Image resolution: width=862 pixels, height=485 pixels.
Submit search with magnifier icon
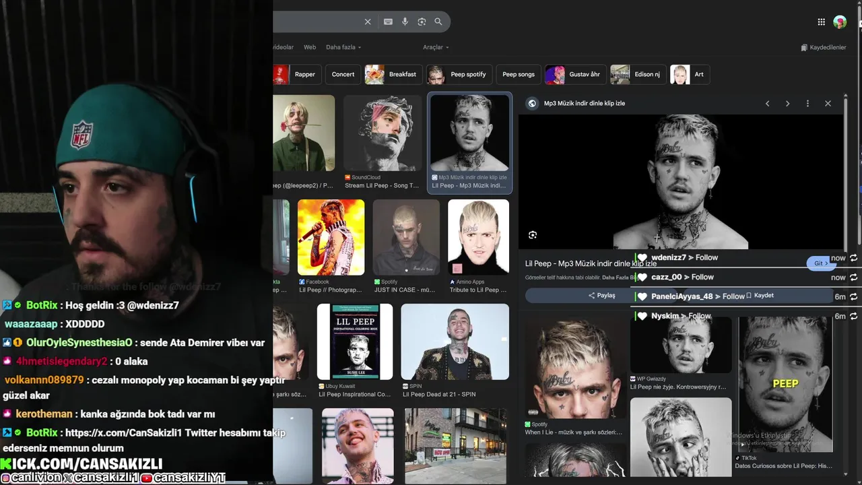(x=438, y=22)
